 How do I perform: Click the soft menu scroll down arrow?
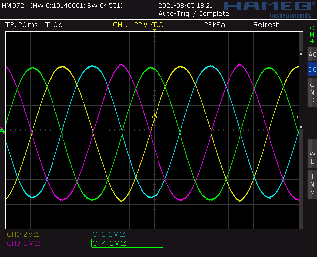click(301, 127)
